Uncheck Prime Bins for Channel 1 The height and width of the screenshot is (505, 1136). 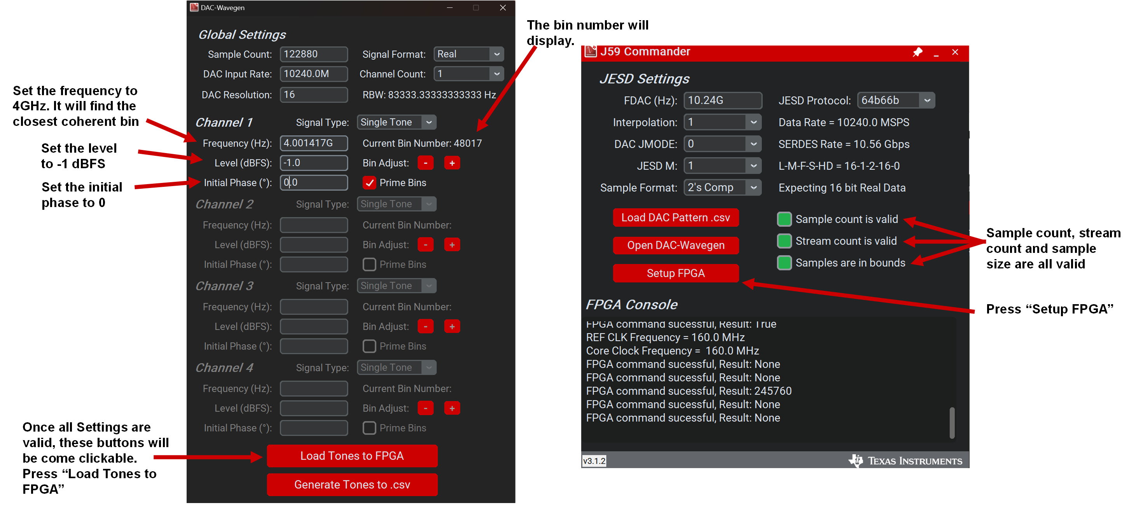pyautogui.click(x=369, y=183)
